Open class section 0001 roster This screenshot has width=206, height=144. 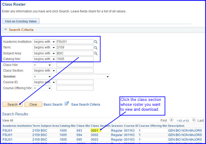(x=95, y=130)
